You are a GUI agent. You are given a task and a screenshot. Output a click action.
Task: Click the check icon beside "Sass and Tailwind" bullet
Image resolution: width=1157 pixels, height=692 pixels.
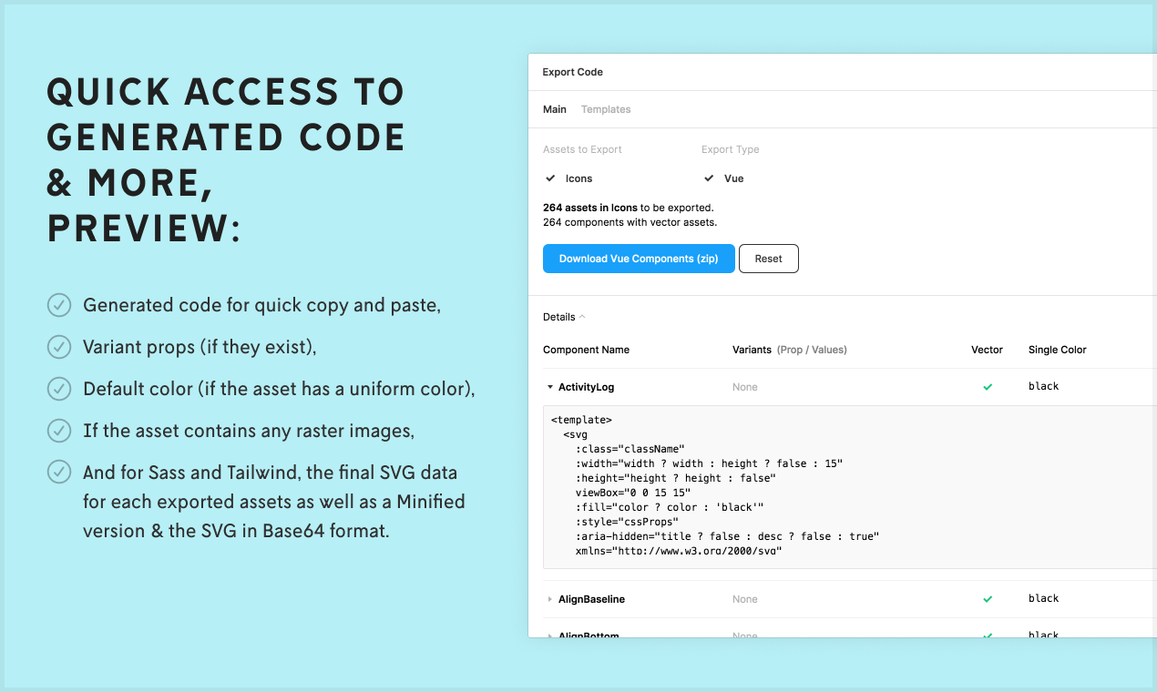58,473
